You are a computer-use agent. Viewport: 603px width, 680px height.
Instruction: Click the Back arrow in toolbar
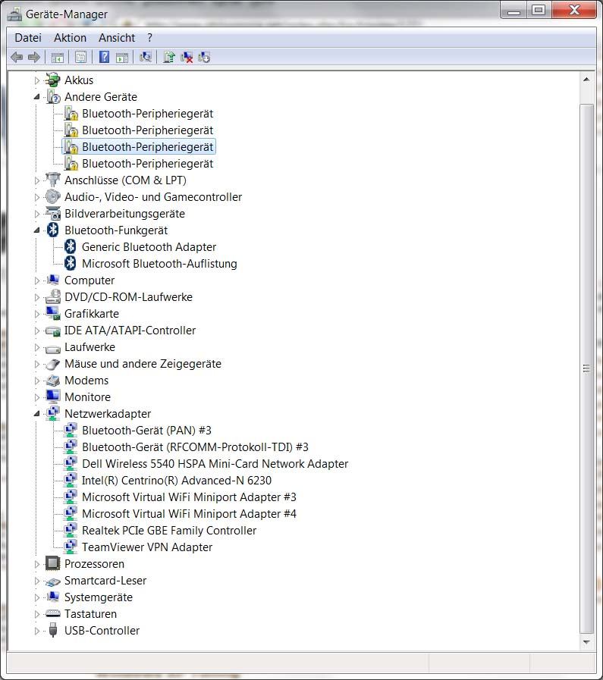click(17, 58)
